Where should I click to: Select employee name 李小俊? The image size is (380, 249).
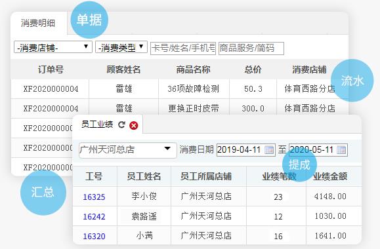[144, 196]
